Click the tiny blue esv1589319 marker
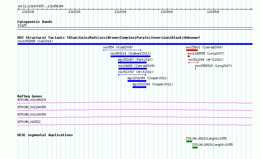The height and width of the screenshot is (159, 261). point(196,69)
